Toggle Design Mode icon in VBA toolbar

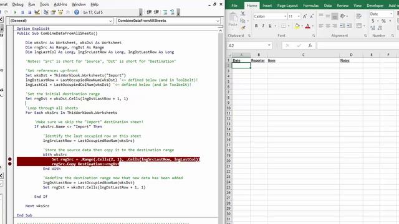coord(37,12)
